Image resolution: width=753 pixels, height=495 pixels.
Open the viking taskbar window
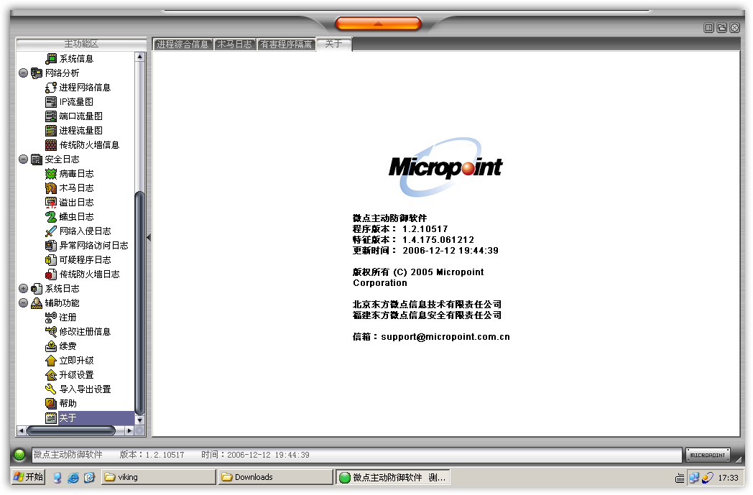[159, 477]
